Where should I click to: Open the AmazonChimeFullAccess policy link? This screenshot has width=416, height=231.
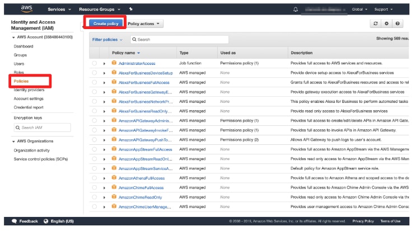click(x=141, y=187)
